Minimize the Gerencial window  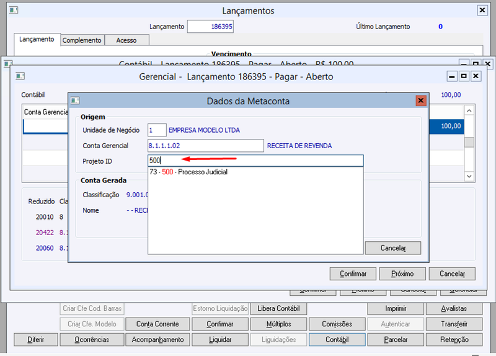click(x=452, y=76)
